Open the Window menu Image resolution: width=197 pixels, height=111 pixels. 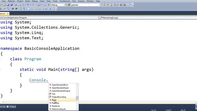tap(90, 1)
